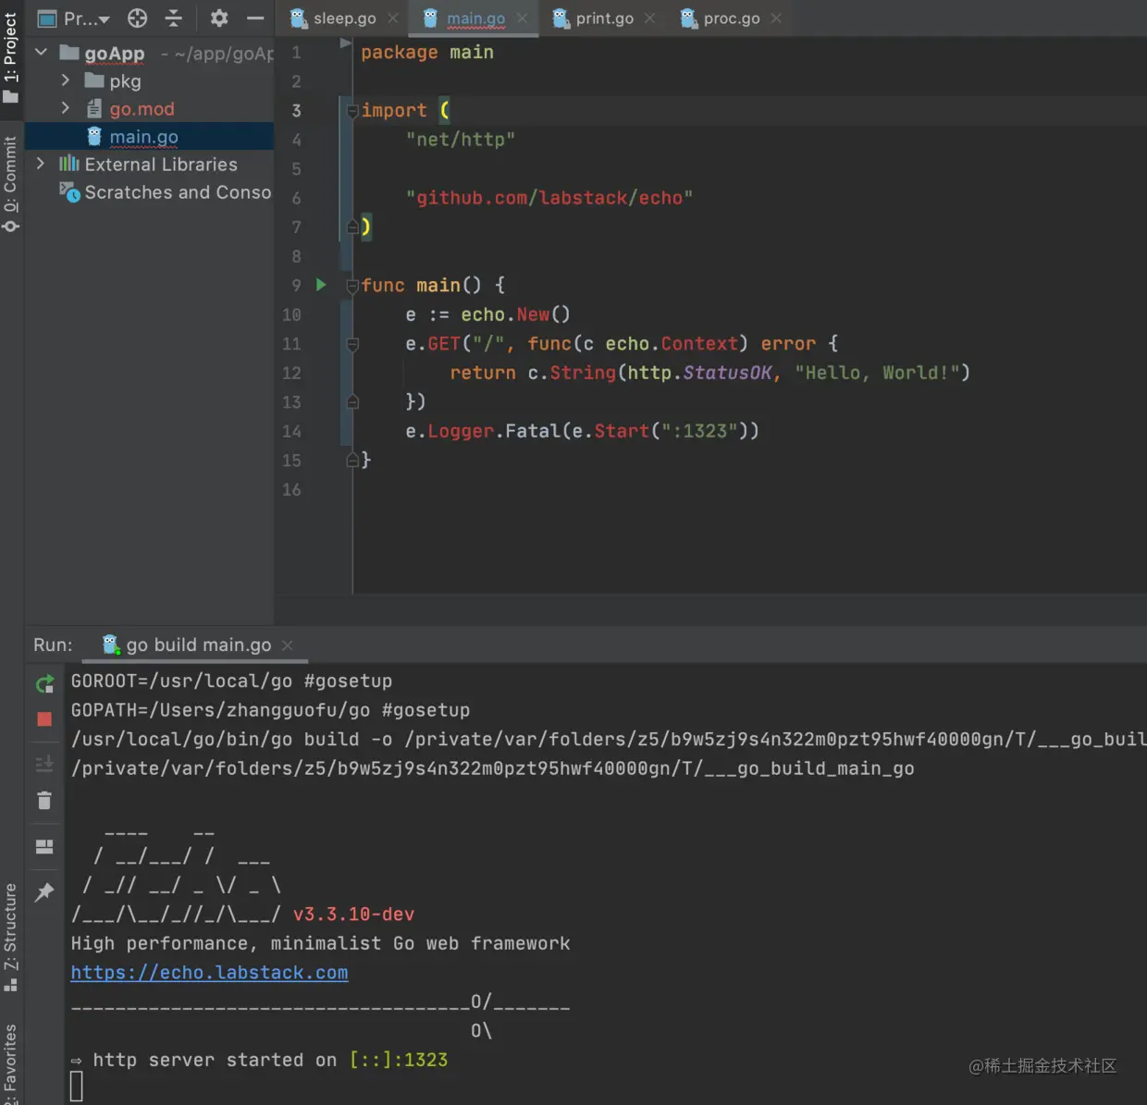Click line number 12 in the gutter
The height and width of the screenshot is (1105, 1147).
[291, 373]
